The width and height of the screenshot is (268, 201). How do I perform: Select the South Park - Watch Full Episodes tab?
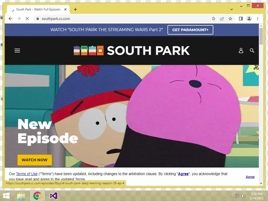[x=38, y=9]
